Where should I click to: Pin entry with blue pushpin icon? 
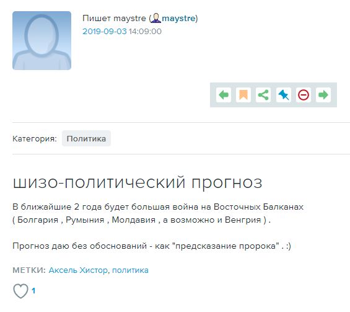pos(284,95)
